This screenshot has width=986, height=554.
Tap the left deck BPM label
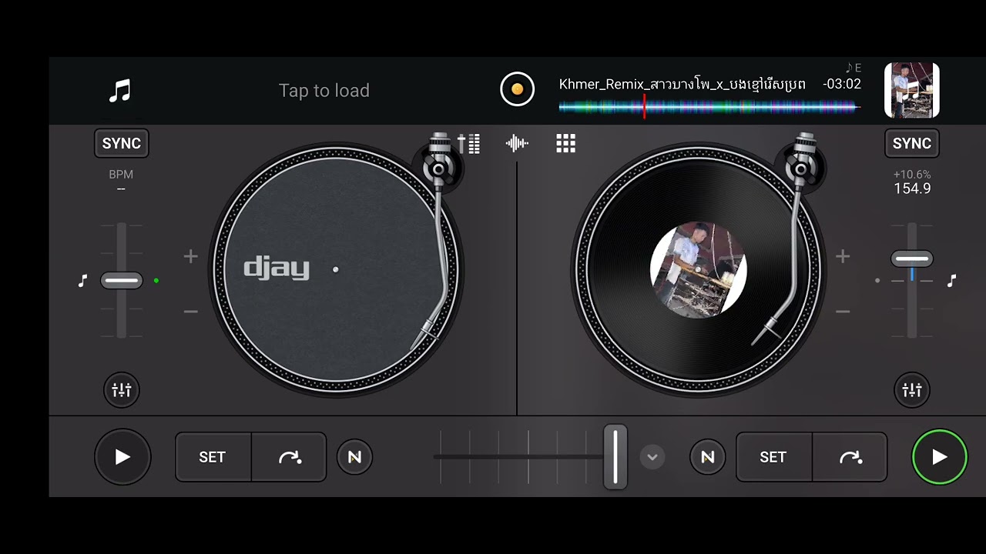pyautogui.click(x=121, y=175)
